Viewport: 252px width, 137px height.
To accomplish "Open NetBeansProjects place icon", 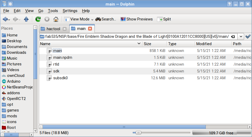I will pos(4,87).
